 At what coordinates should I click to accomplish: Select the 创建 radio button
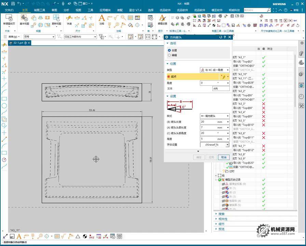(169, 51)
